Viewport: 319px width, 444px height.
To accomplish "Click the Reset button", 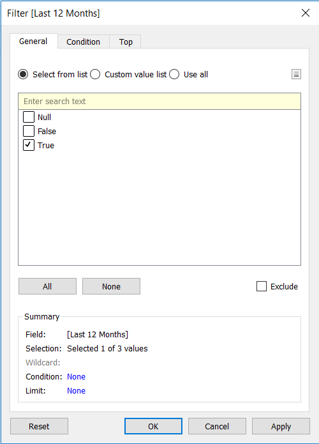I will (x=40, y=426).
